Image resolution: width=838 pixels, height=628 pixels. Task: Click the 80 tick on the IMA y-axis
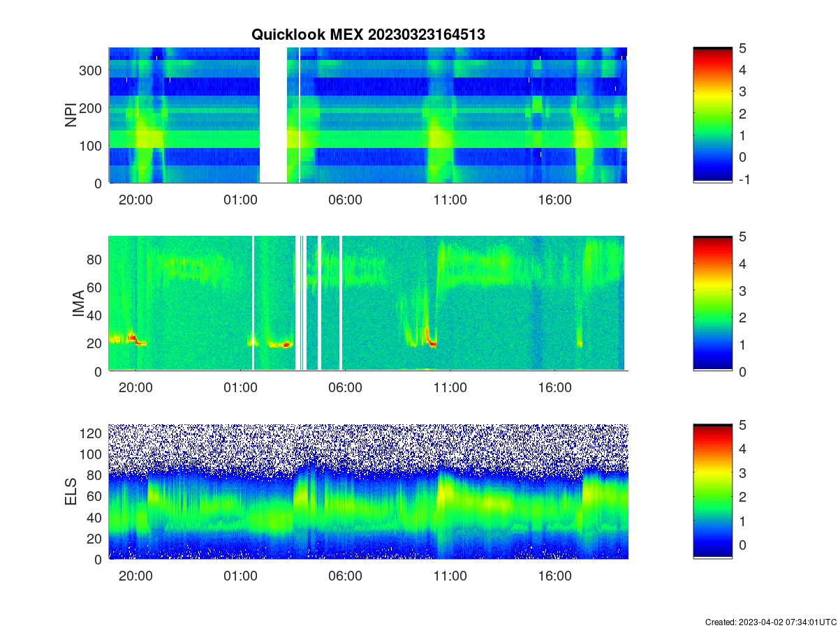[96, 259]
